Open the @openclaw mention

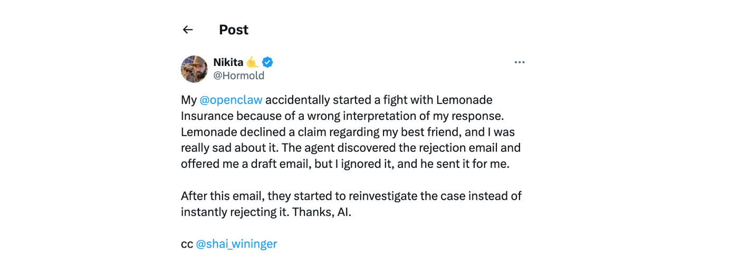point(231,100)
